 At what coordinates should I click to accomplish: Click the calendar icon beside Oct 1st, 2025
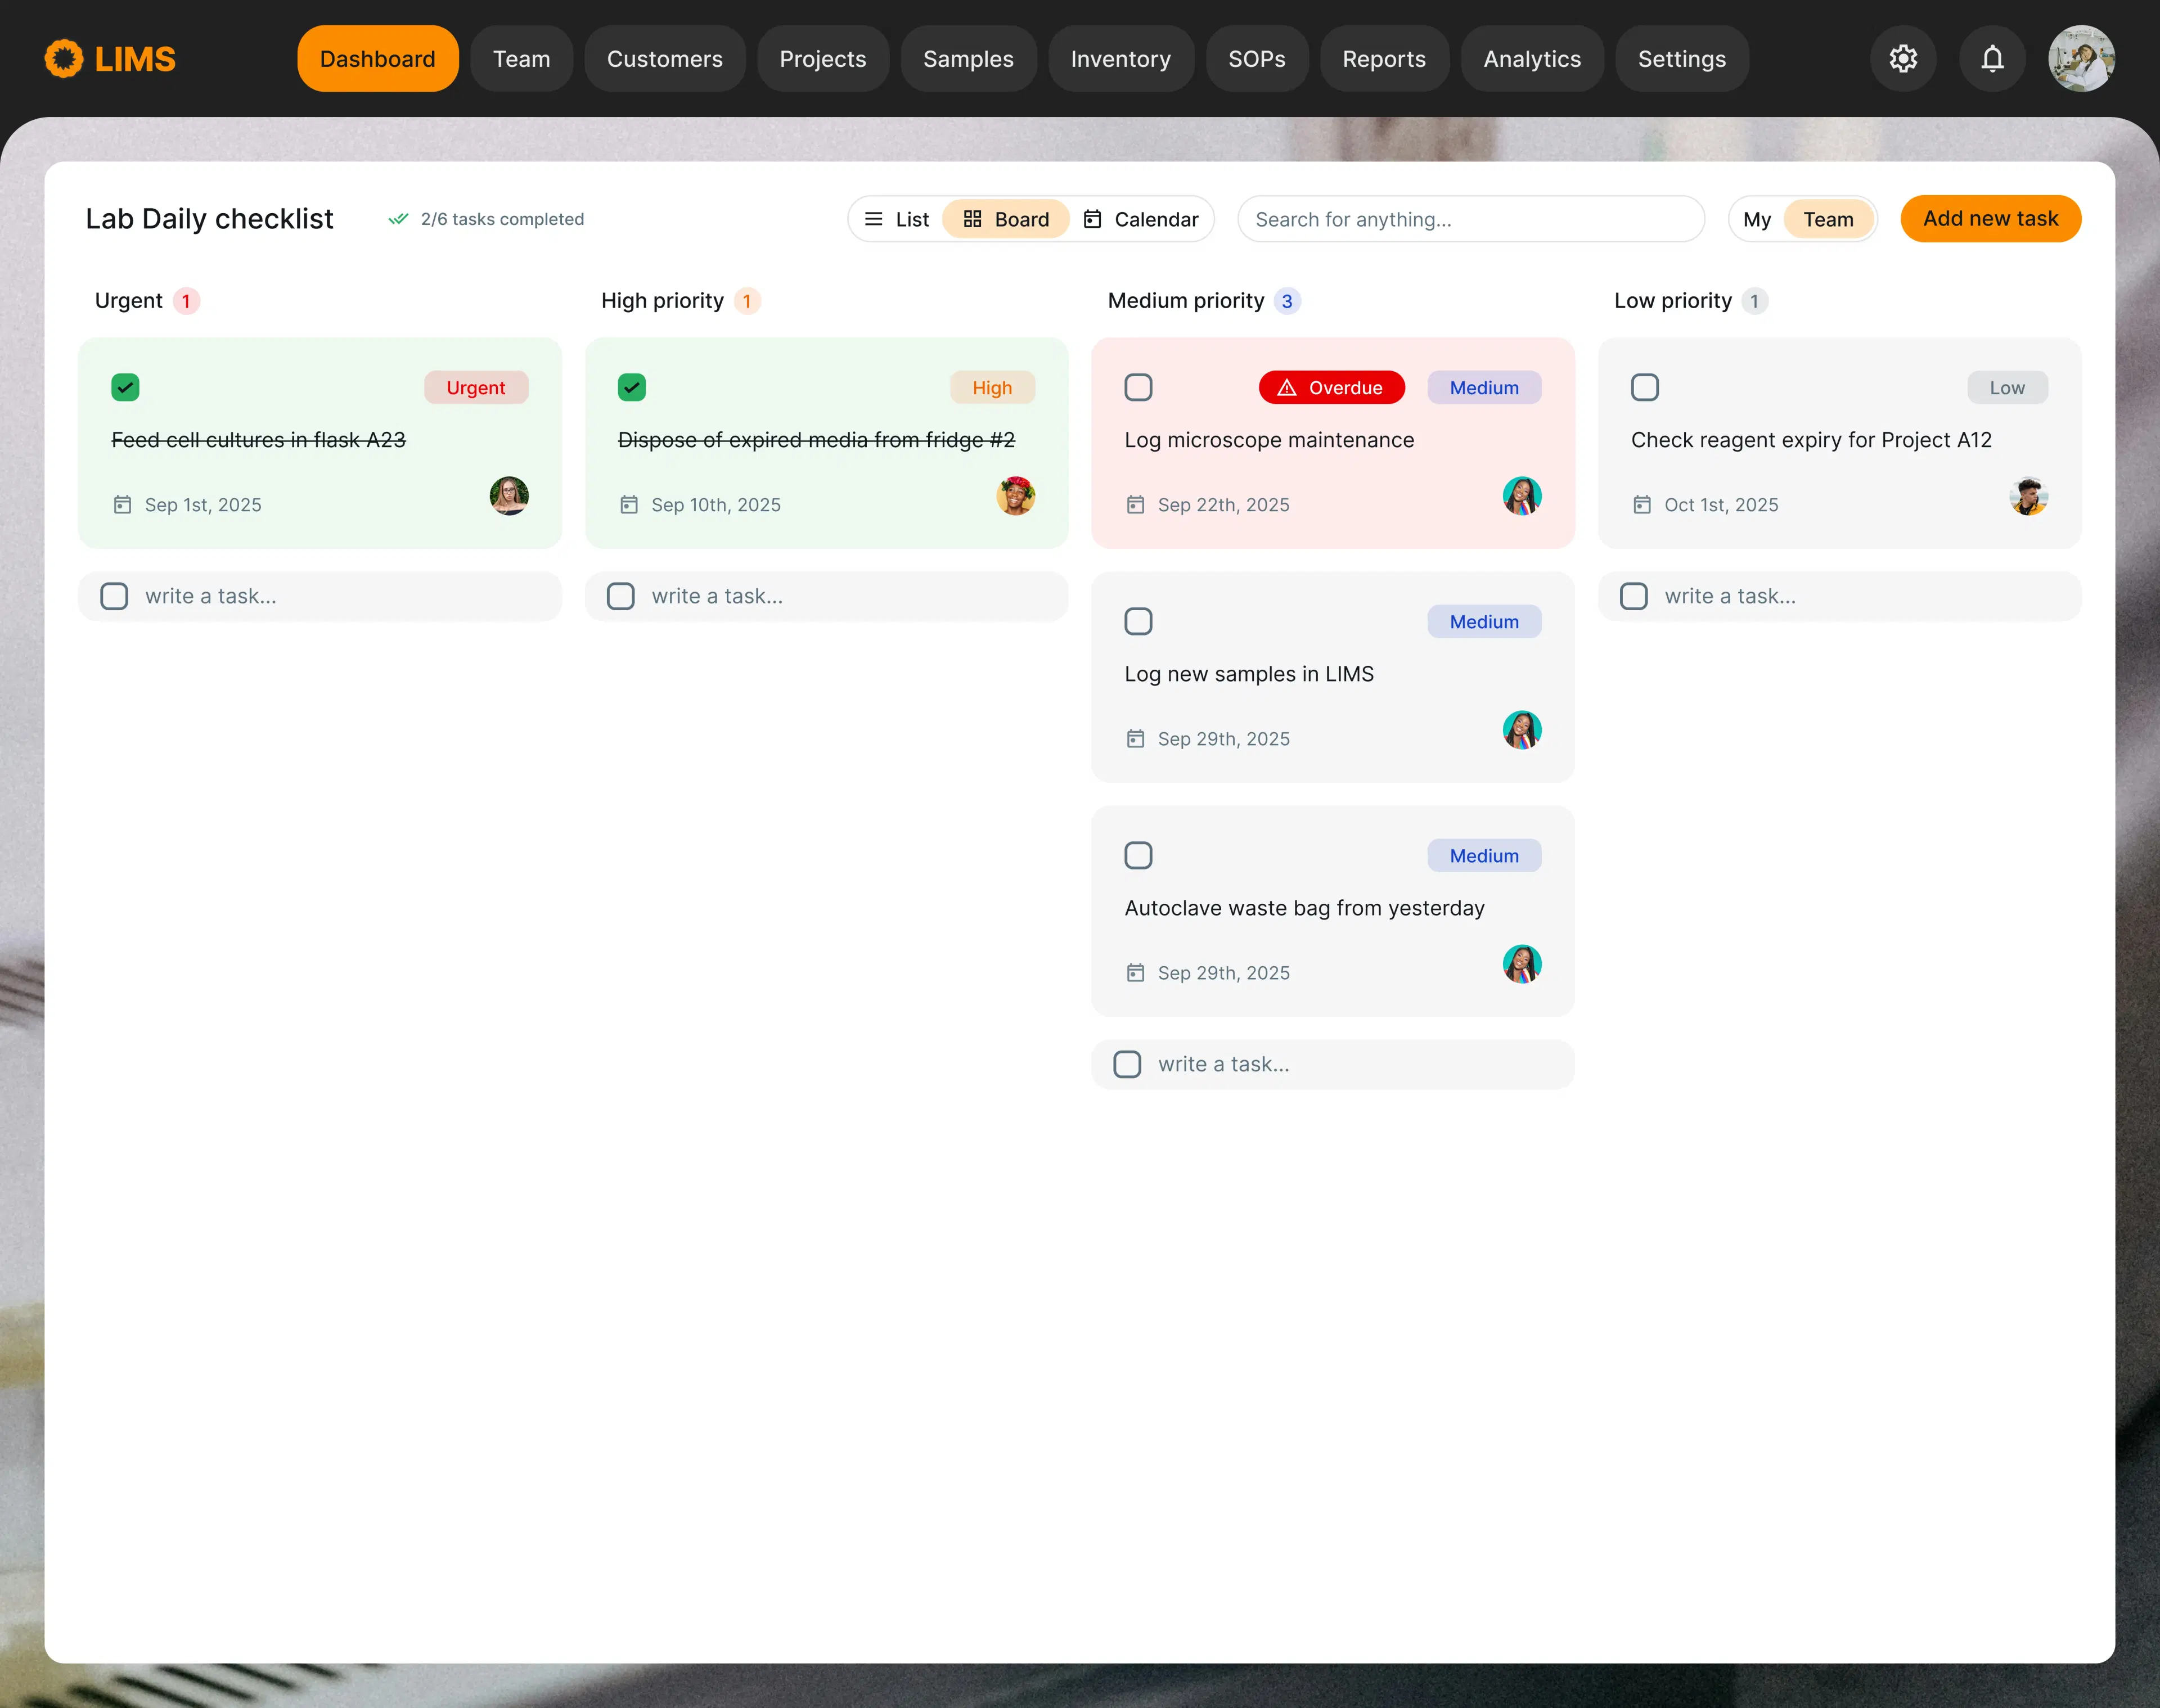tap(1641, 505)
